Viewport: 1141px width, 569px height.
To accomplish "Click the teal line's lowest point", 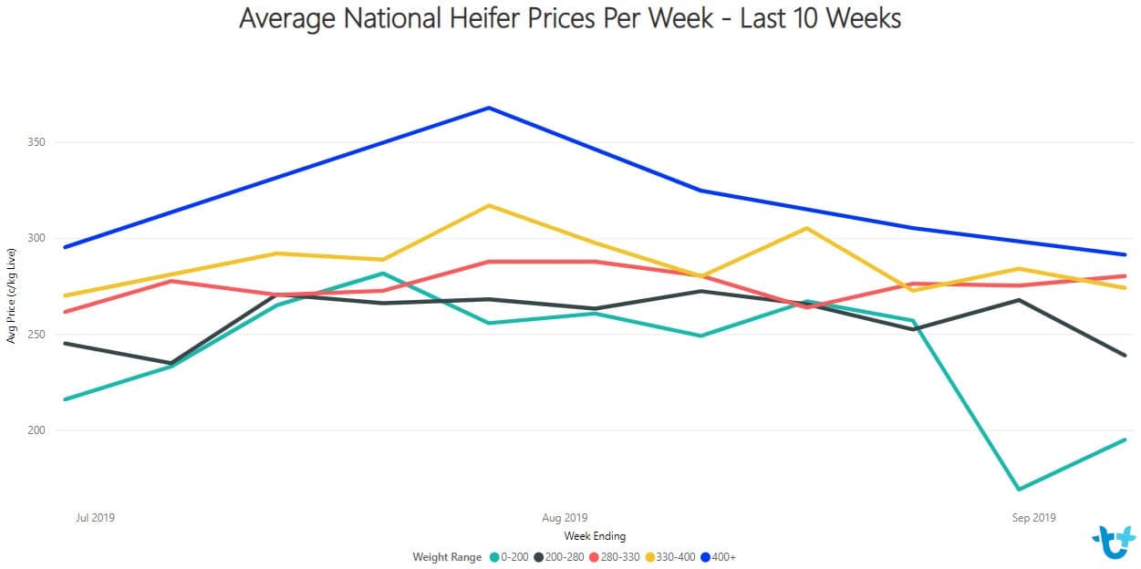I will coord(1018,490).
